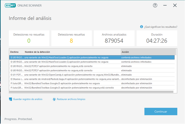The height and width of the screenshot is (124, 189).
Task: Open '¿Qué significan los resultados?' link
Action: [161, 27]
